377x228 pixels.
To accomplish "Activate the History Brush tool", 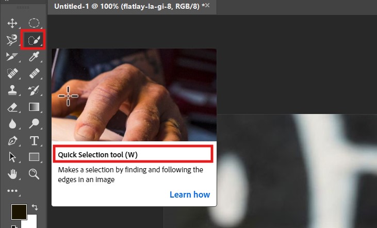I will [x=34, y=90].
